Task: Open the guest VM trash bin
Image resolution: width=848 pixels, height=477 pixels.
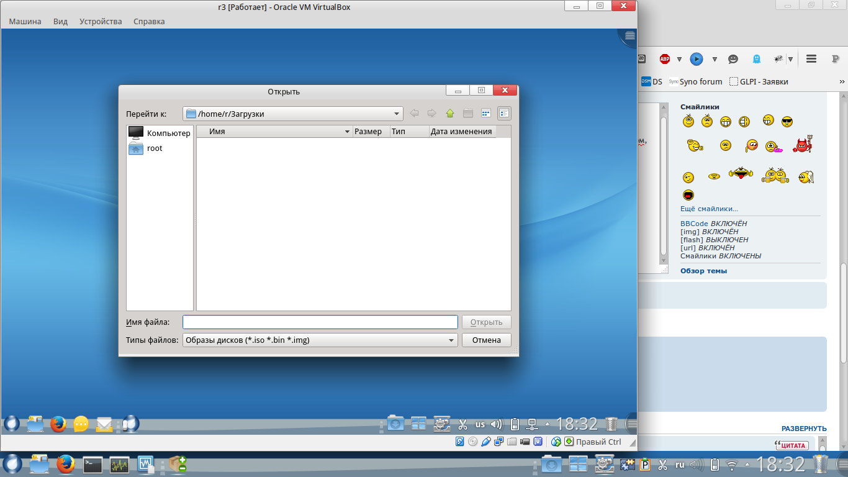Action: pyautogui.click(x=612, y=424)
